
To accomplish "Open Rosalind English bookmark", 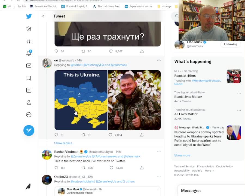I will [x=75, y=7].
